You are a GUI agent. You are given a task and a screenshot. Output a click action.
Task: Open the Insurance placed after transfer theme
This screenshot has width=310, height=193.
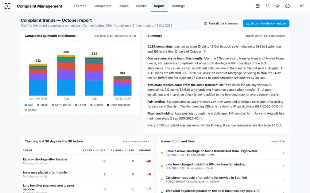coord(87,174)
